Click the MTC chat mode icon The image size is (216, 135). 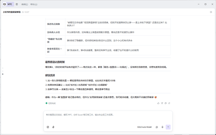[5, 4]
